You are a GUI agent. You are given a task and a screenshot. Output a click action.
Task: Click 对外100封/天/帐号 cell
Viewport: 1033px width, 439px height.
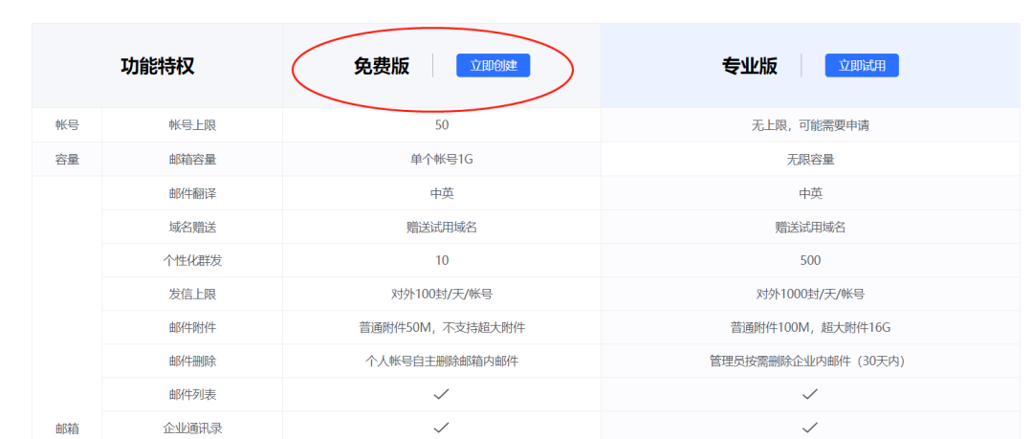[x=441, y=294]
